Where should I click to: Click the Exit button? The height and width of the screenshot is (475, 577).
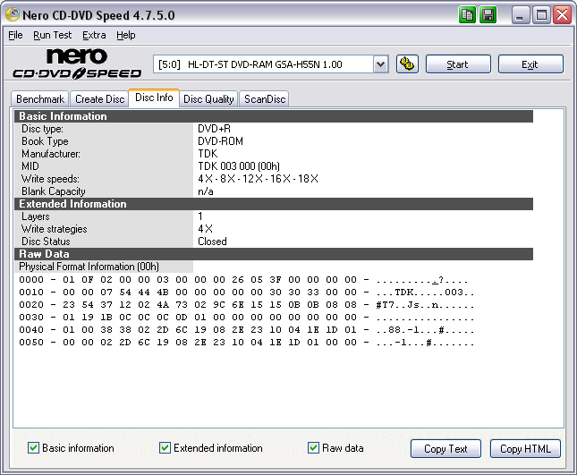pyautogui.click(x=530, y=64)
